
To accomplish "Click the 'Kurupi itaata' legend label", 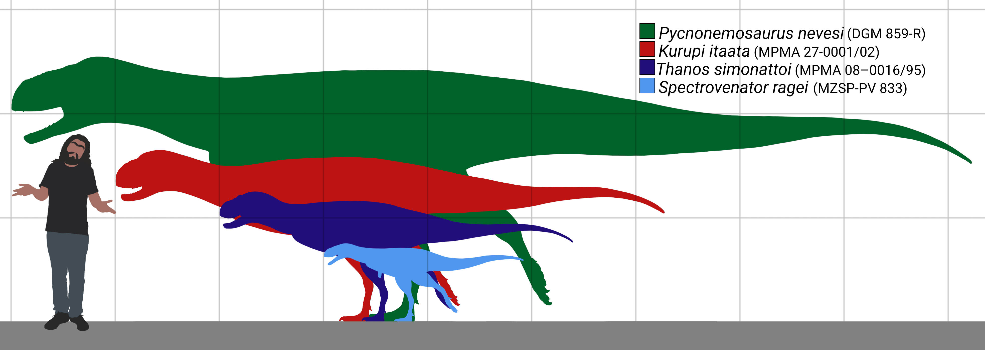I will pos(704,51).
